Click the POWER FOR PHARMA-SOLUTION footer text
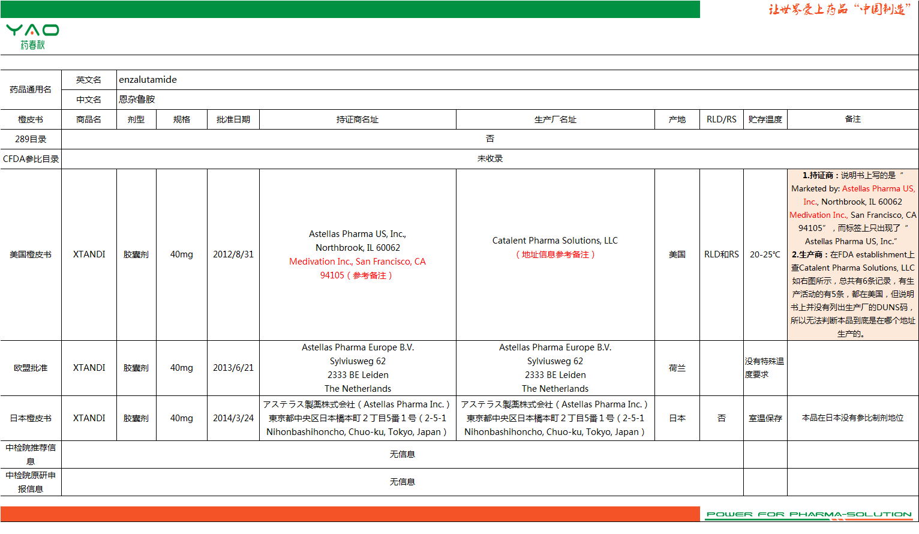Viewport: 919px width, 534px height. [809, 514]
